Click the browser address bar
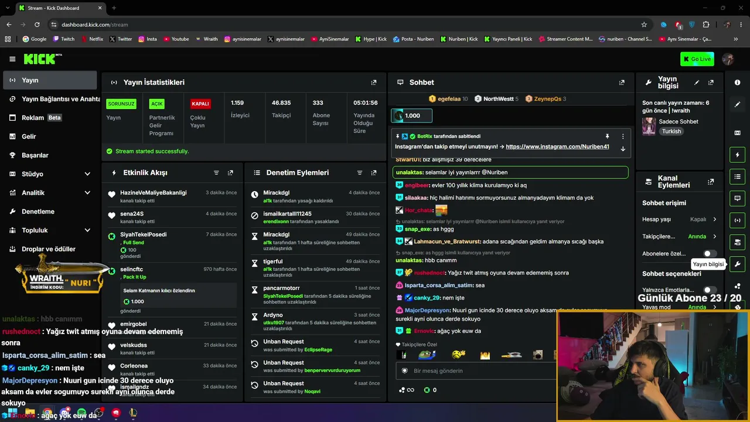 [x=346, y=25]
